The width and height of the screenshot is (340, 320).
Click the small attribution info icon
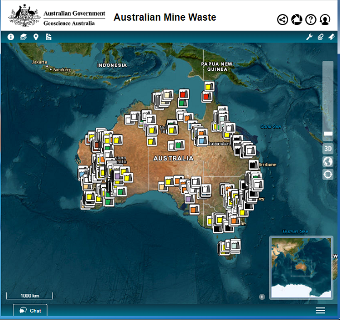pos(262,297)
